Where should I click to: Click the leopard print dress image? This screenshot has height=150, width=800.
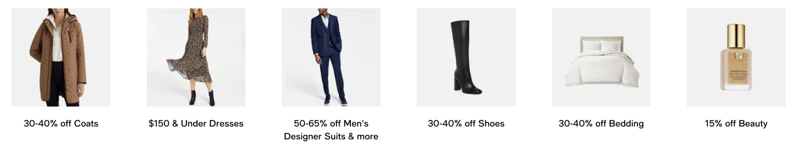tap(196, 57)
